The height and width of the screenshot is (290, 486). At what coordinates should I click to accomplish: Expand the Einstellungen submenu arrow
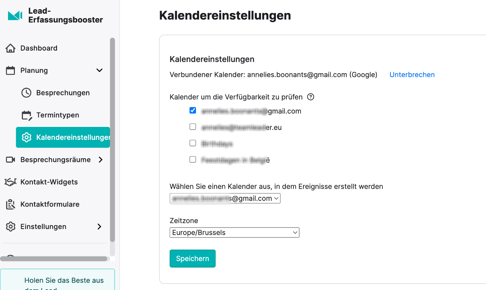(x=99, y=226)
